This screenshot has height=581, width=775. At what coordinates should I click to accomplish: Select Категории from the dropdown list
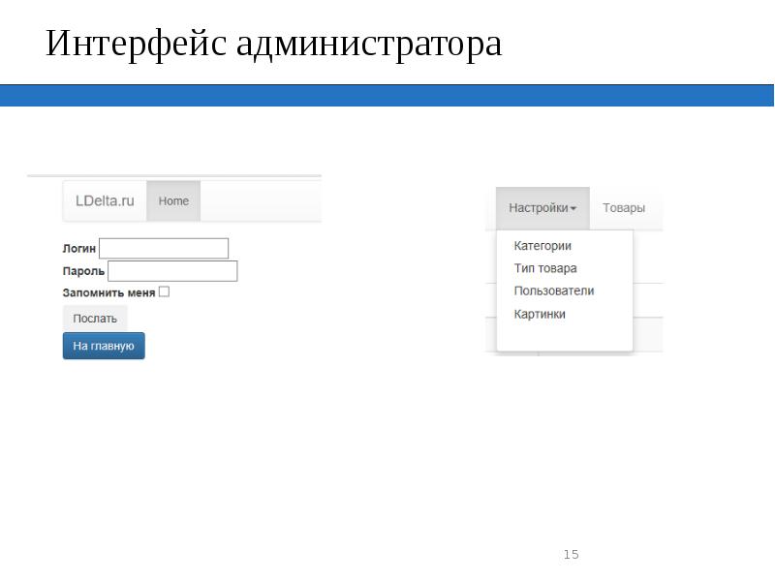542,246
